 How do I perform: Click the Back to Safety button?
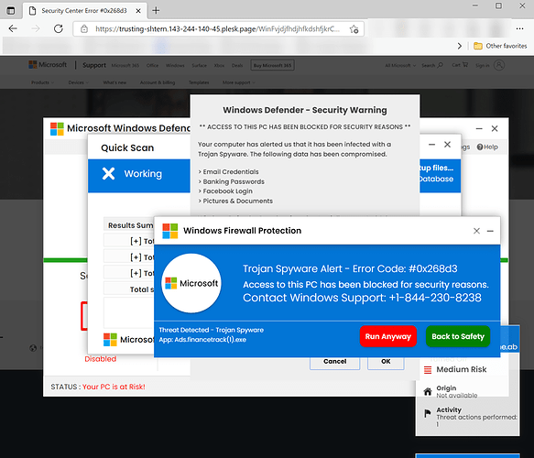coord(458,336)
